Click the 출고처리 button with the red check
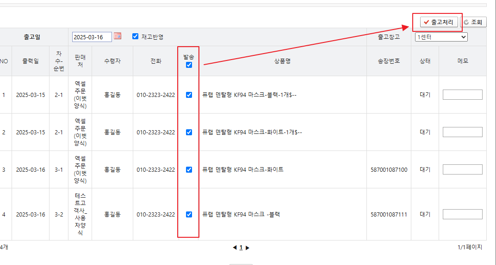This screenshot has width=496, height=265. tap(439, 22)
